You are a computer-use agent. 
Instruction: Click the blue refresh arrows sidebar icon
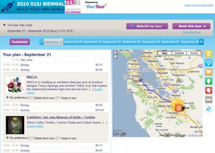209,109
